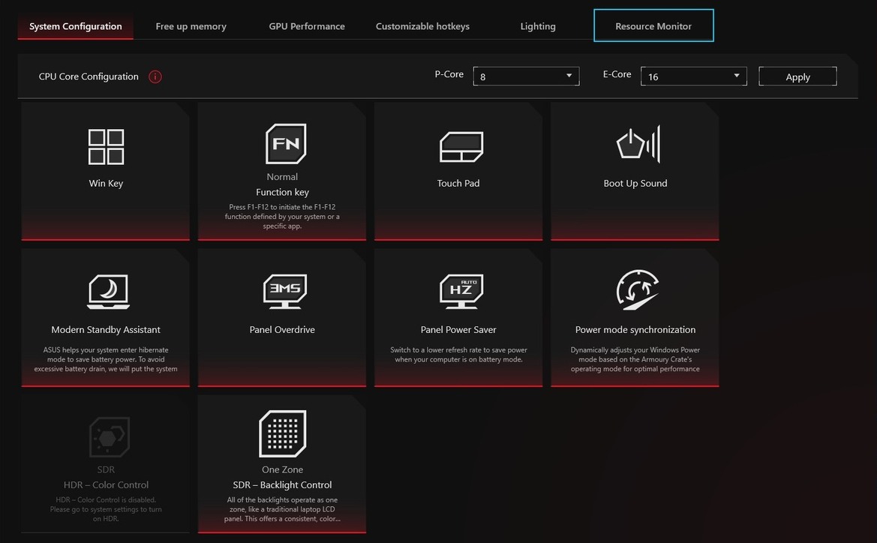Screen dimensions: 877x543
Task: Click the SDR – Backlight Control title
Action: pyautogui.click(x=282, y=484)
